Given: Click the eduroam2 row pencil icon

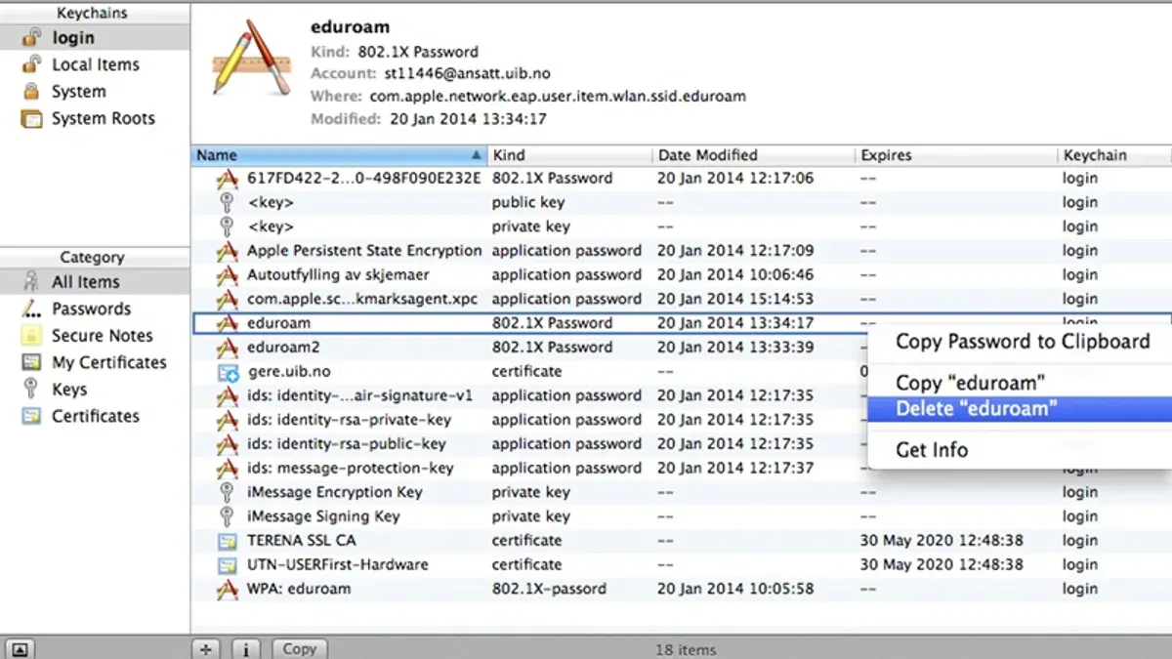Looking at the screenshot, I should pos(227,348).
